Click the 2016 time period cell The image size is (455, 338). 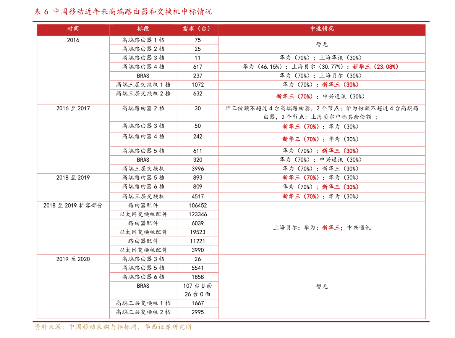tap(73, 40)
